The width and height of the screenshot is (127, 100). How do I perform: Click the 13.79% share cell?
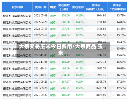click(121, 16)
